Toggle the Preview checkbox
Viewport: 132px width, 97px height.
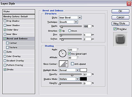[x=115, y=29]
